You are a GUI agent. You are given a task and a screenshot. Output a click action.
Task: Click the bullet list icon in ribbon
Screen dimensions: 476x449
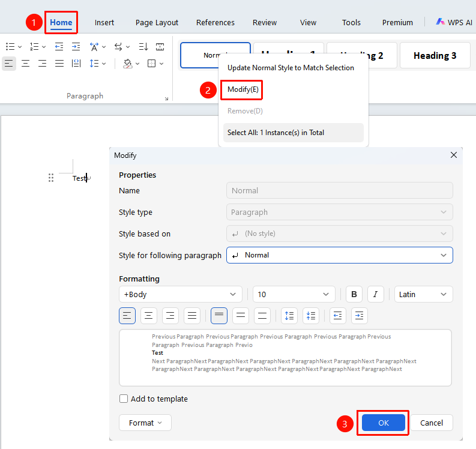tap(10, 47)
